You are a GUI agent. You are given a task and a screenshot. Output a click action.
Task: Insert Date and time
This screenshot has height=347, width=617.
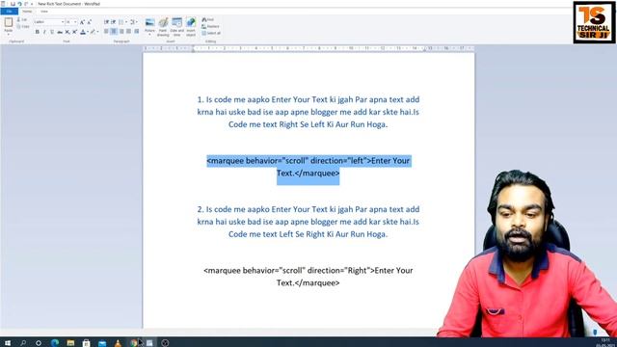point(177,26)
